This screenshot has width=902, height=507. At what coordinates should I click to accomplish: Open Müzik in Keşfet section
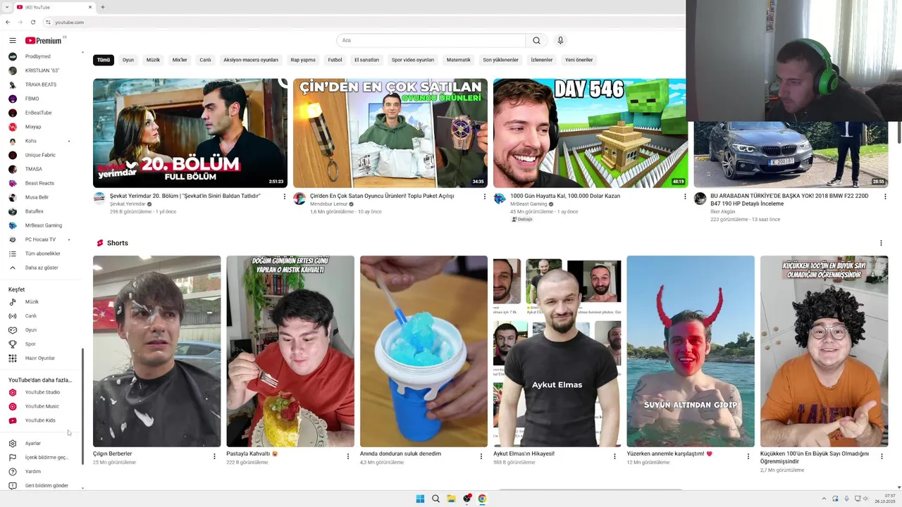pos(42,301)
